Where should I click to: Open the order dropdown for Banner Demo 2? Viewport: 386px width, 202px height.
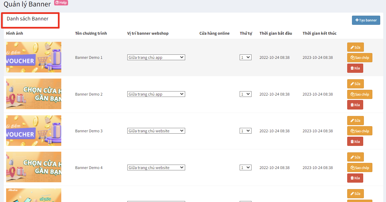click(x=245, y=94)
